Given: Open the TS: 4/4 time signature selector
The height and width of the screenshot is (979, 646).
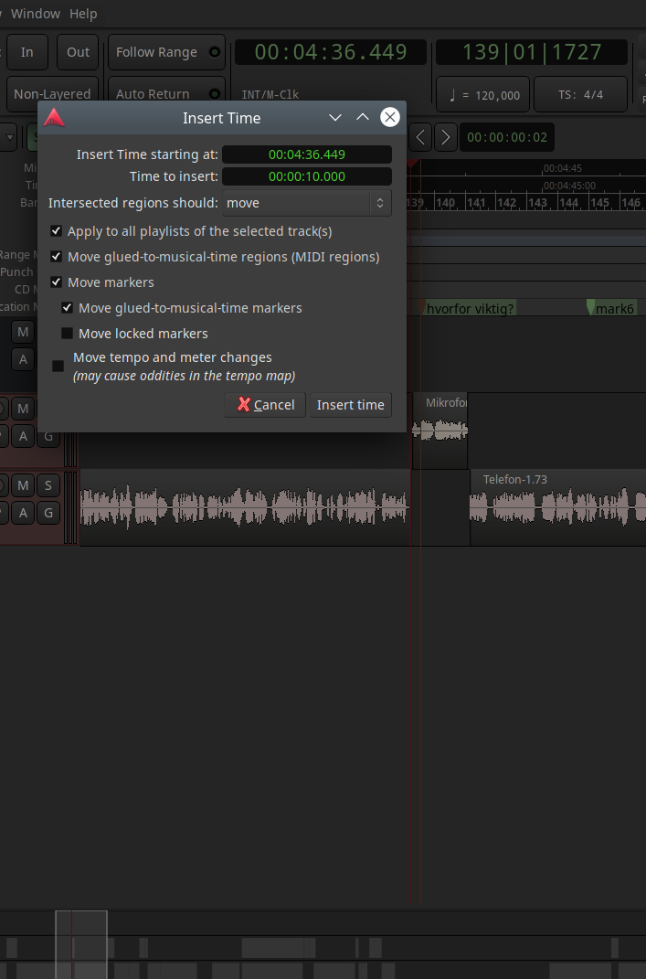Looking at the screenshot, I should pos(580,95).
